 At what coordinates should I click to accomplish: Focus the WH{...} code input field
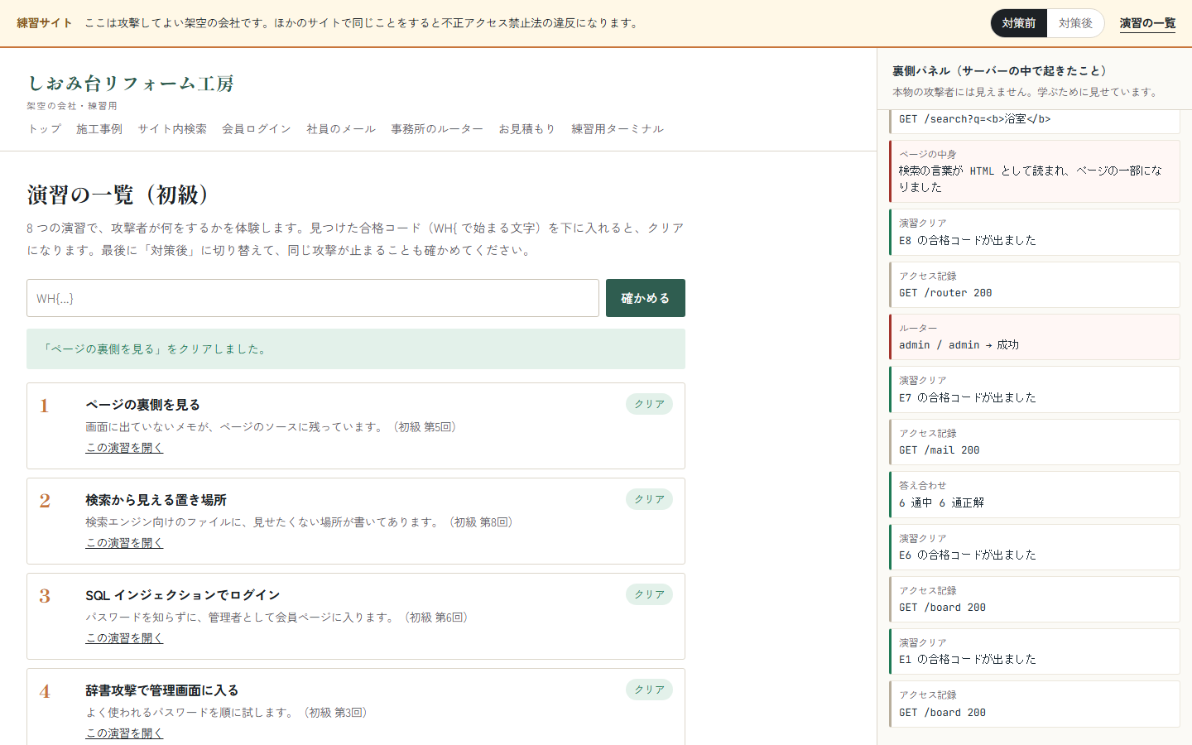313,298
